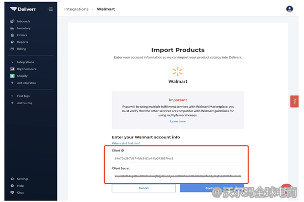The width and height of the screenshot is (304, 202).
Task: Open the BigCommerce integration icon
Action: click(x=12, y=69)
